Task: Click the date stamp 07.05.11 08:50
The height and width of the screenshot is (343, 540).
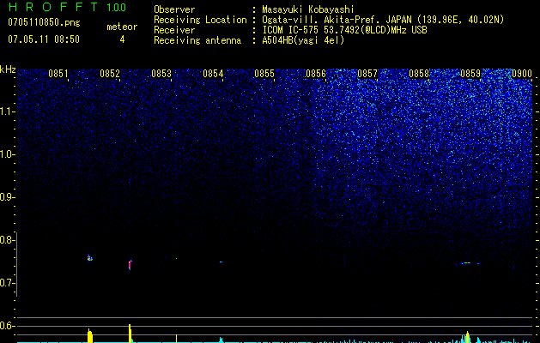Action: click(x=44, y=39)
